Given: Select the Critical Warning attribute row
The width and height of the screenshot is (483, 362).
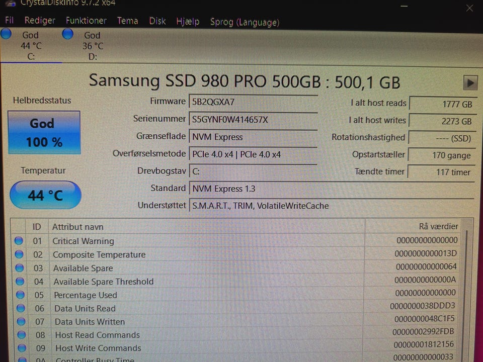Looking at the screenshot, I should [x=236, y=240].
